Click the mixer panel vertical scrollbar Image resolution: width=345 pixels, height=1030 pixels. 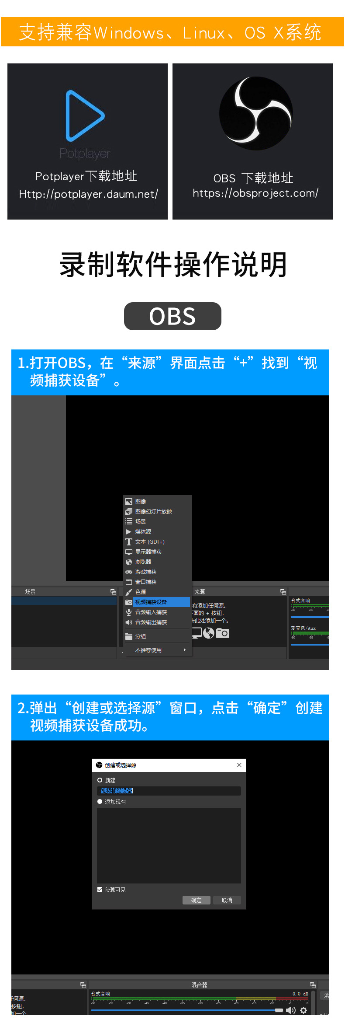pyautogui.click(x=313, y=1002)
